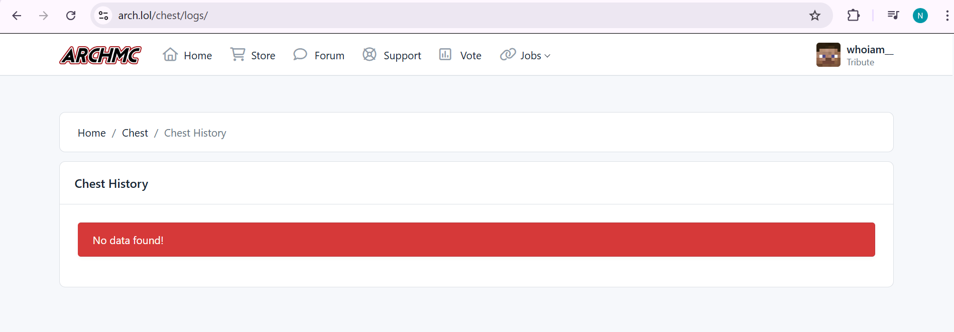Click the URL address bar field
Viewport: 954px width, 332px height.
click(x=402, y=16)
